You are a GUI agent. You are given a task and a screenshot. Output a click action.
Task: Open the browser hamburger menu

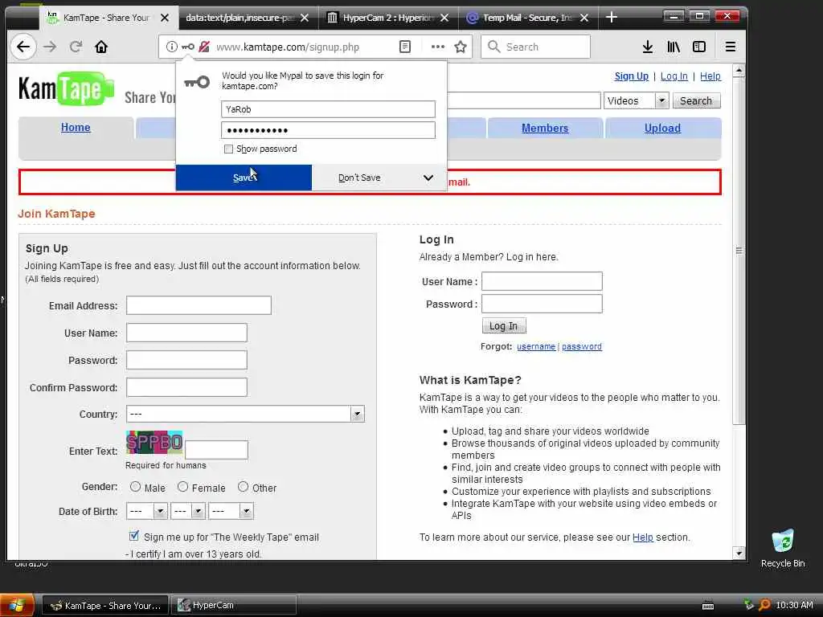coord(730,47)
